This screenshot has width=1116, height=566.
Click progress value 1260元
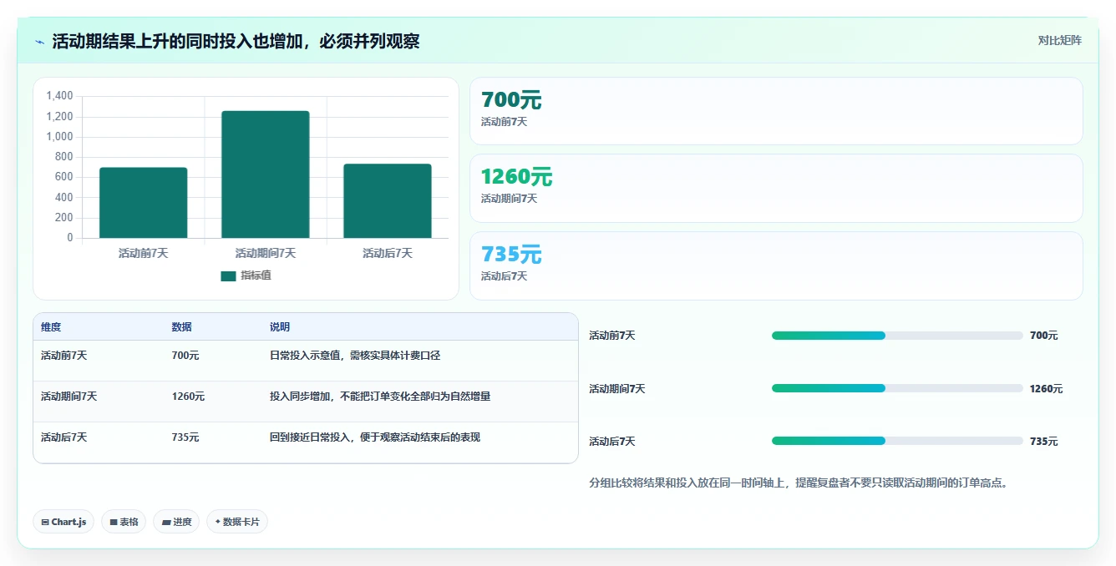(x=1047, y=389)
